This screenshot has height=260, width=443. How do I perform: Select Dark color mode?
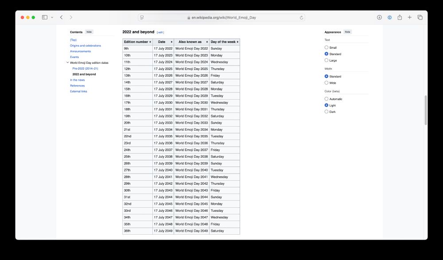(326, 112)
